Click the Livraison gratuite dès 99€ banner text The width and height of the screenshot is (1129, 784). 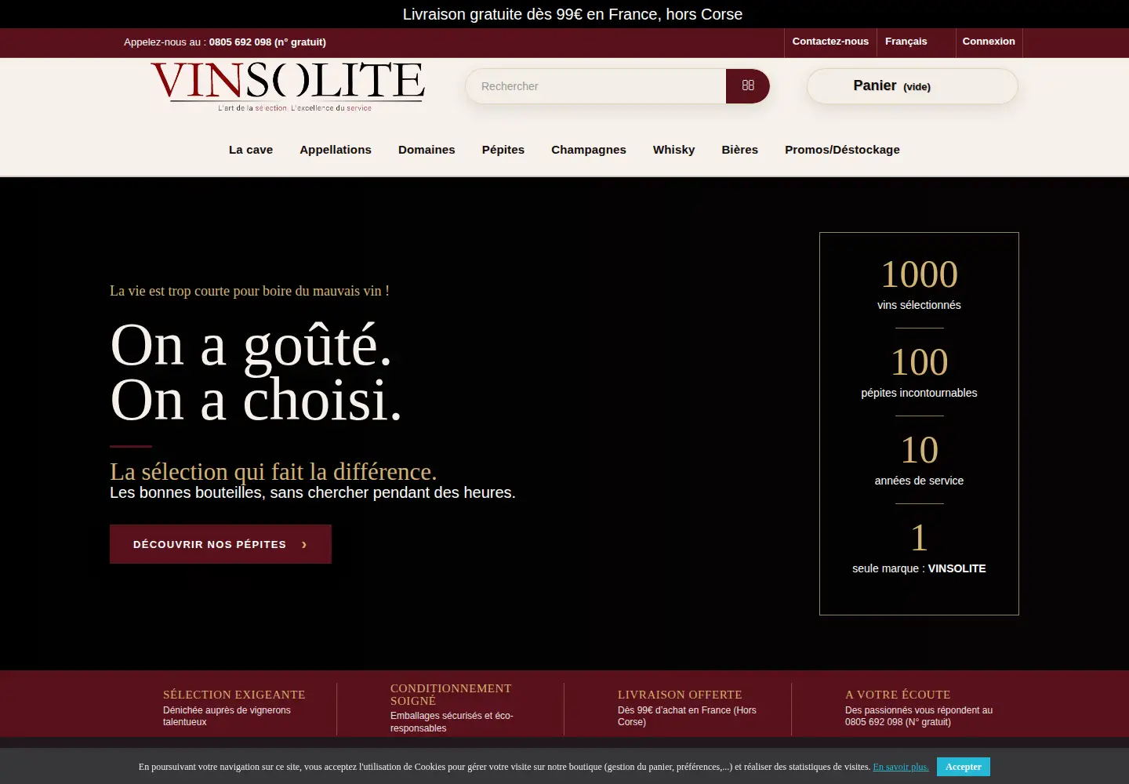coord(572,14)
